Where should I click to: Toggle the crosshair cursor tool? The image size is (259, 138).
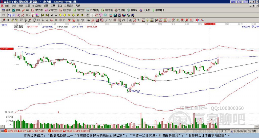92,15
